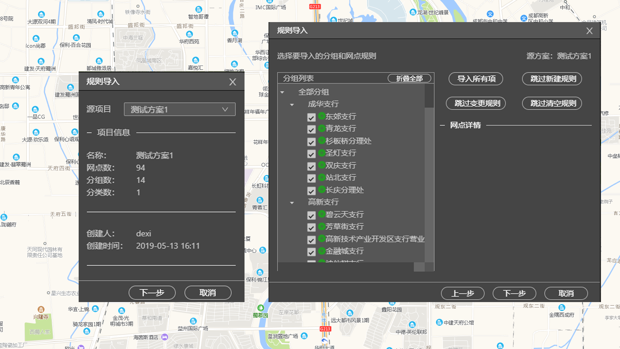Click the 香月湖 map marker icon
Image resolution: width=620 pixels, height=349 pixels.
coord(235,33)
